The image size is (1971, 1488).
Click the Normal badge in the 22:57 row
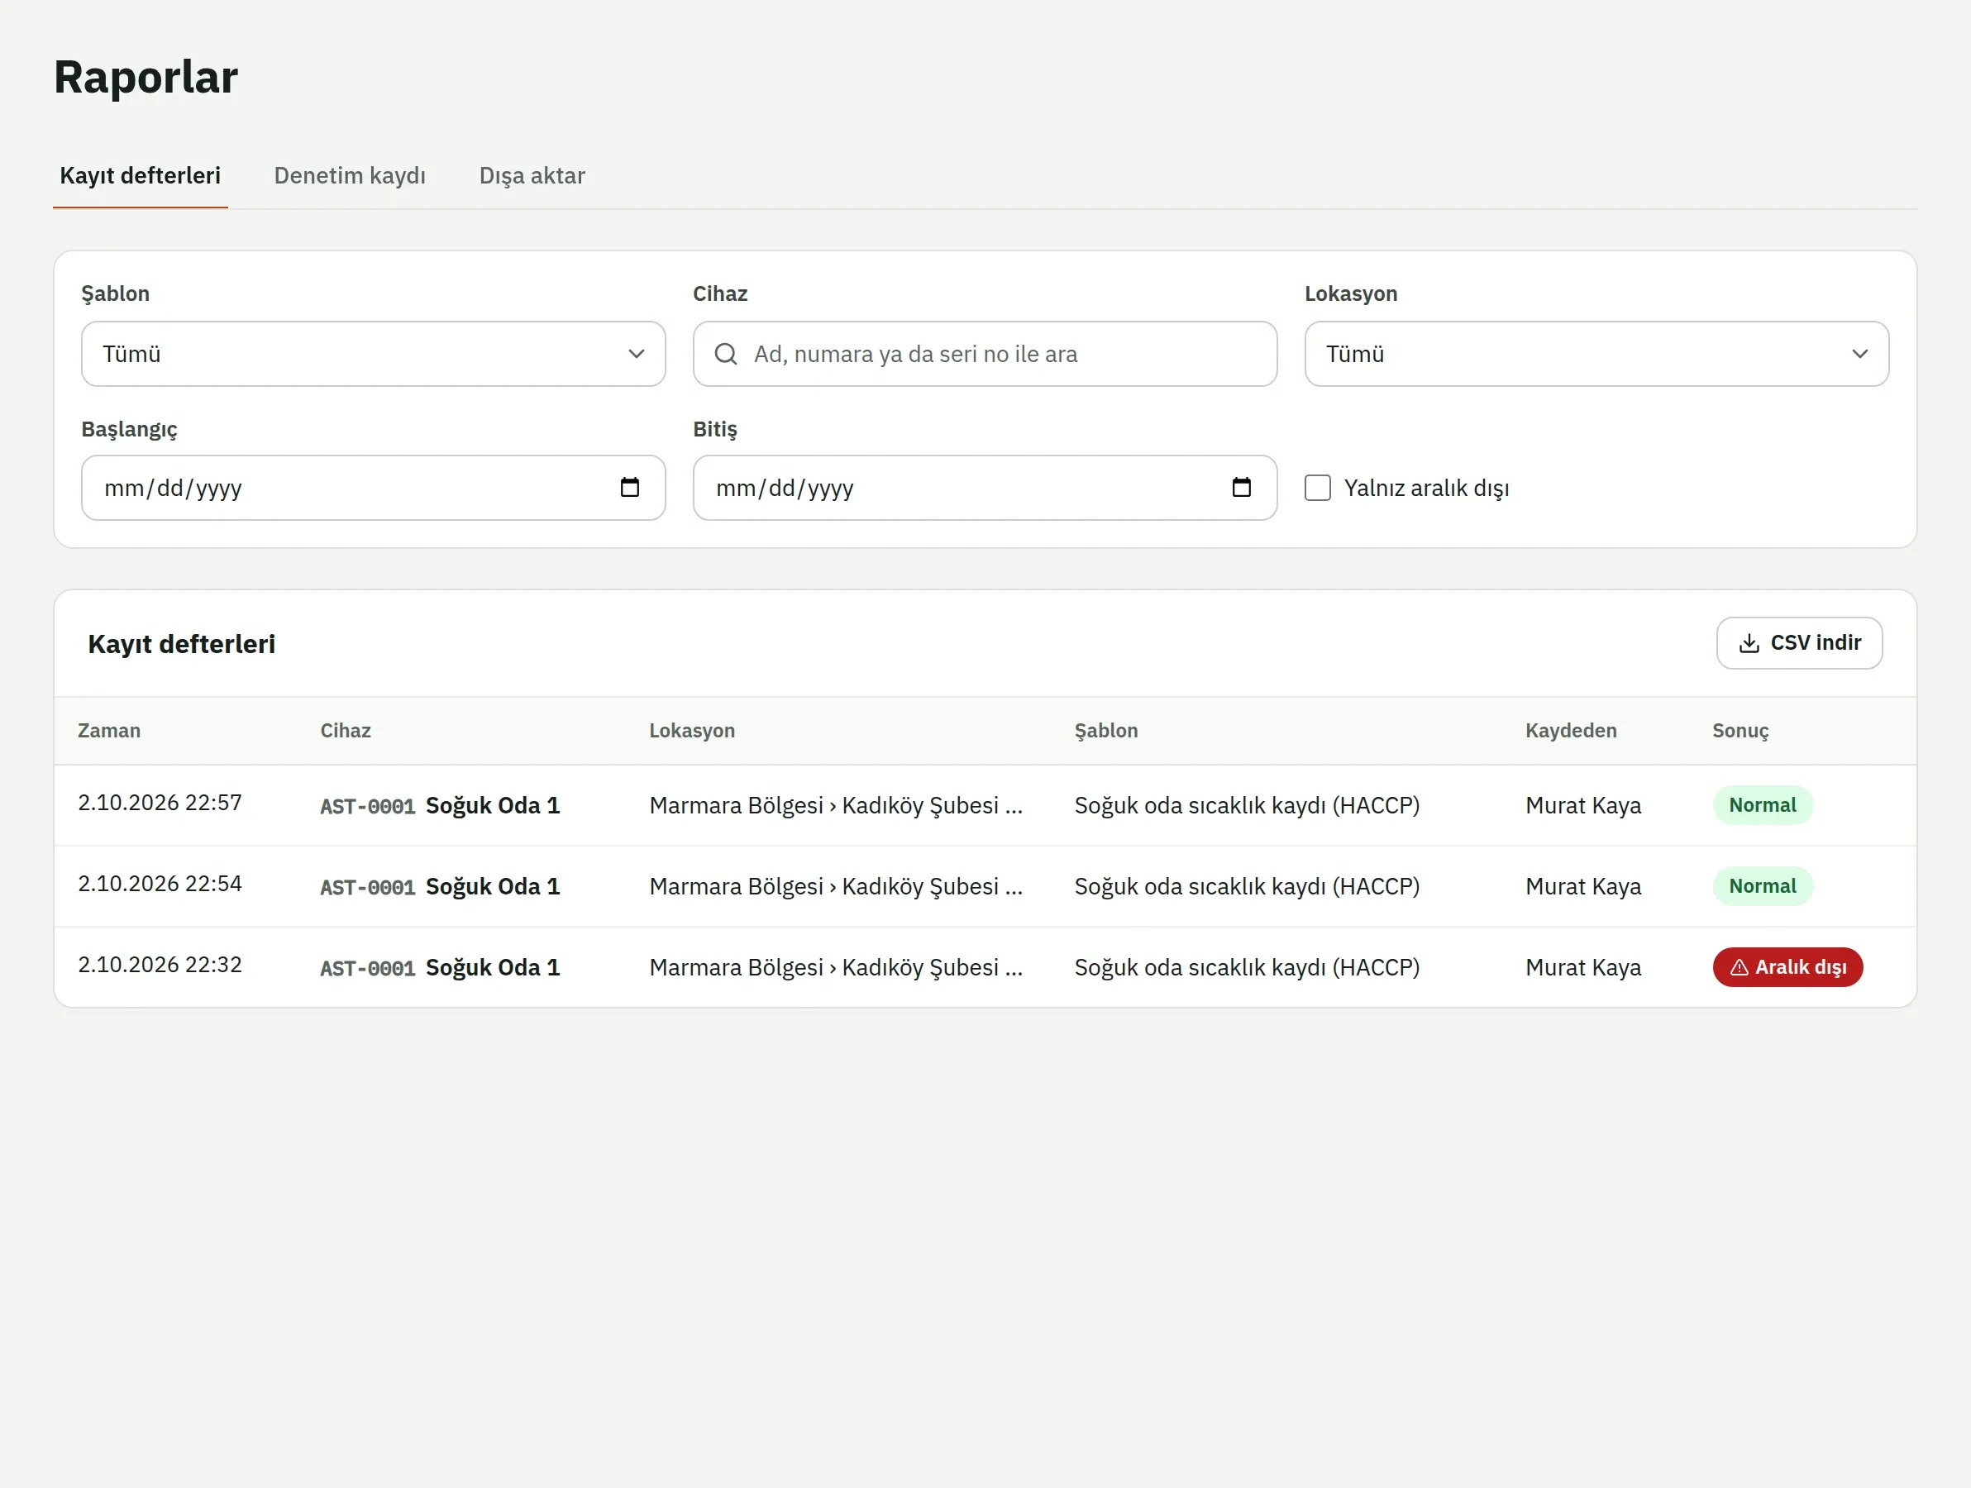click(1762, 805)
